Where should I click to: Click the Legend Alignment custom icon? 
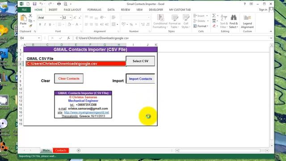[x=247, y=18]
